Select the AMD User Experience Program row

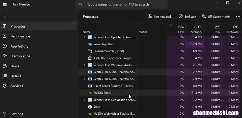click(159, 58)
